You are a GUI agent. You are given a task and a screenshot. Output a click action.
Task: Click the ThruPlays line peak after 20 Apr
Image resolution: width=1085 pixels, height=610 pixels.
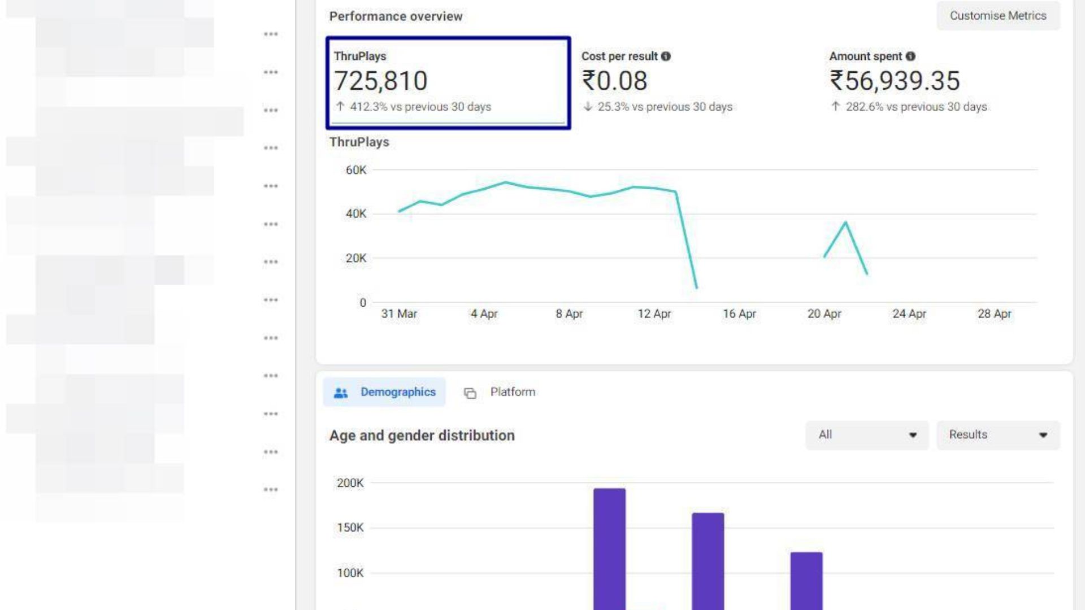(845, 223)
